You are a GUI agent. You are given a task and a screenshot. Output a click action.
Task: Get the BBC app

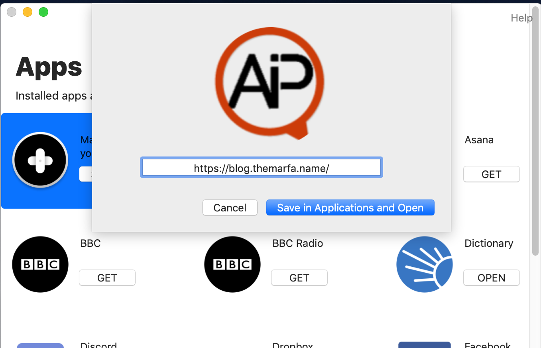(107, 278)
